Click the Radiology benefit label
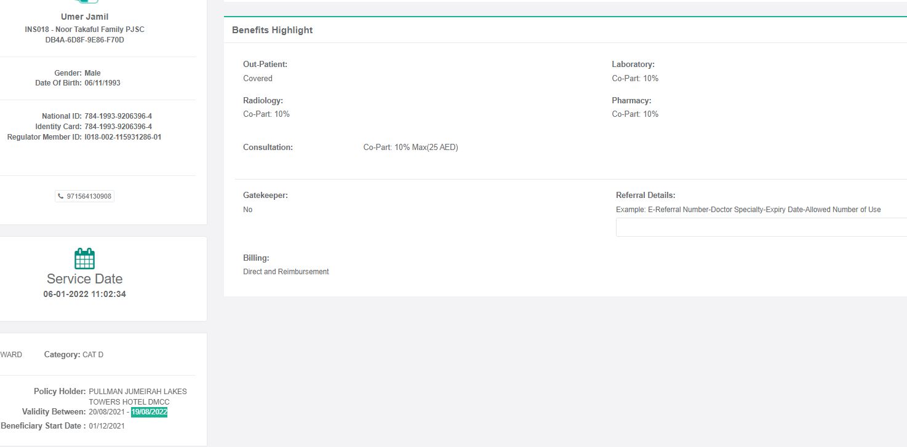The image size is (907, 447). pos(263,100)
